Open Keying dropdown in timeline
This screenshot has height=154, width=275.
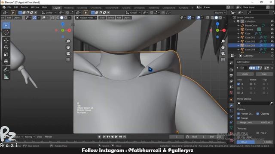pyautogui.click(x=30, y=137)
